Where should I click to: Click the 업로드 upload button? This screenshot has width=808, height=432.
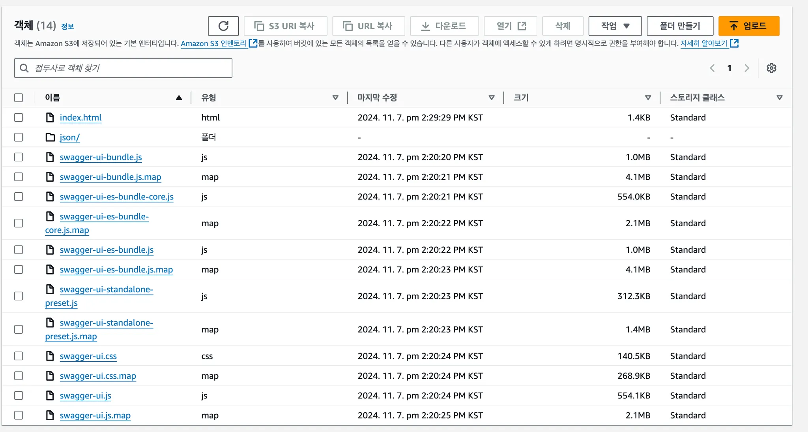point(748,26)
